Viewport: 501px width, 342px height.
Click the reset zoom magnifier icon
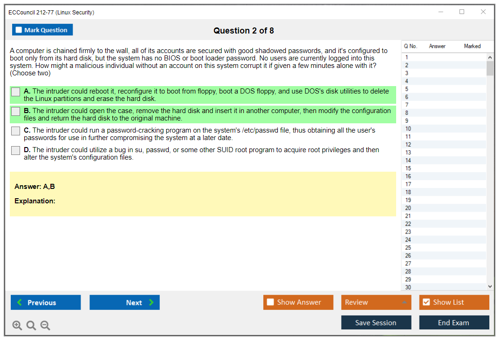point(31,326)
